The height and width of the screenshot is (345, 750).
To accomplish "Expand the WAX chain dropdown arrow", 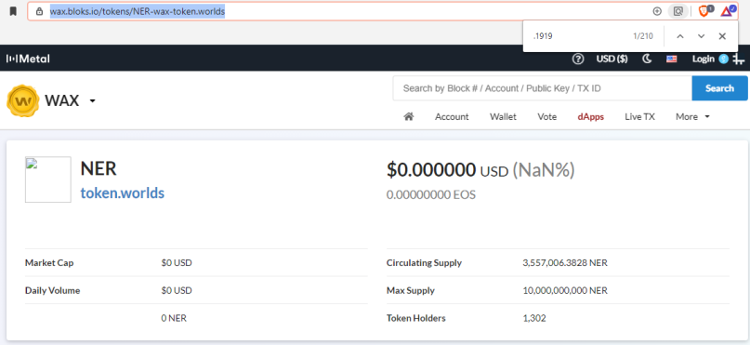I will pos(92,101).
